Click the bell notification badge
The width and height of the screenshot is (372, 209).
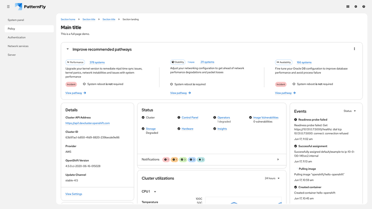coord(201,159)
